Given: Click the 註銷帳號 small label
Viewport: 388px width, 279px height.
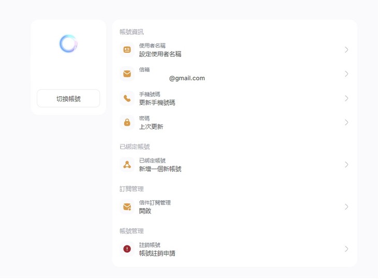Looking at the screenshot, I should 150,245.
